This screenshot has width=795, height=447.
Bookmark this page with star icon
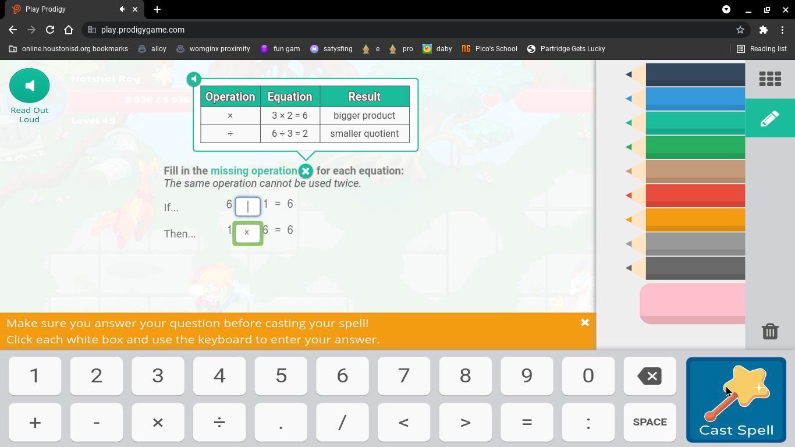pyautogui.click(x=740, y=30)
